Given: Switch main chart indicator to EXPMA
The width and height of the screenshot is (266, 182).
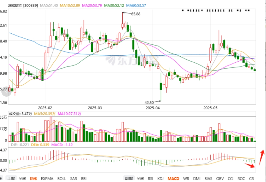Looking at the screenshot, I should pos(47,179).
